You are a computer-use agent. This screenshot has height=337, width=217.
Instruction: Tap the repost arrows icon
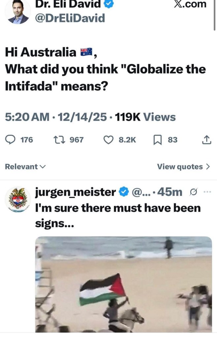[59, 140]
